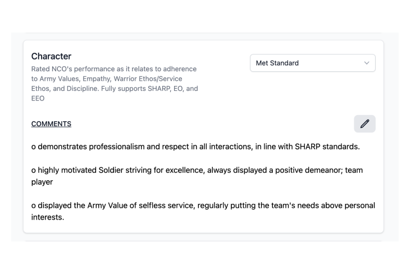Click the 'Rated NCO's performance' description line
This screenshot has width=411, height=274.
pos(114,68)
